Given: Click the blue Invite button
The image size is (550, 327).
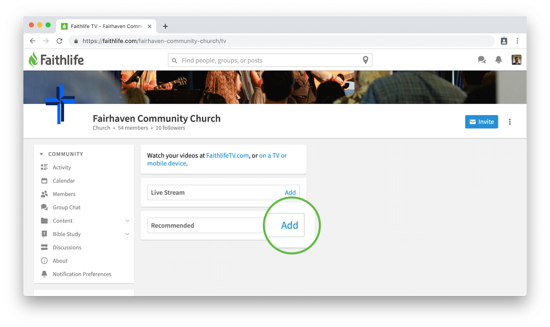Looking at the screenshot, I should click(x=482, y=122).
